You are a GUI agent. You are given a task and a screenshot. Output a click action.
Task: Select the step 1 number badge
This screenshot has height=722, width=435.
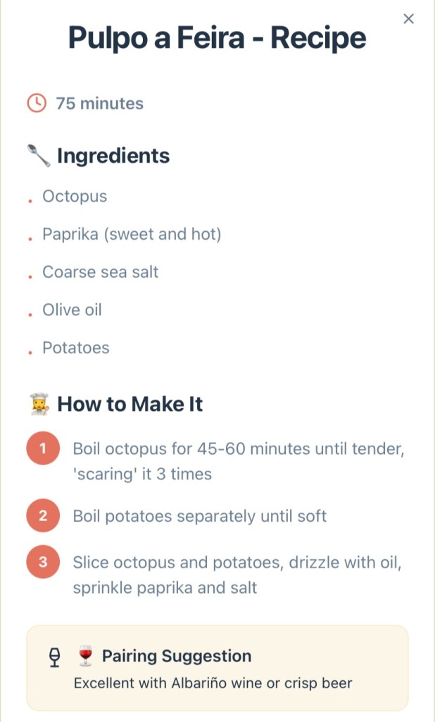click(x=43, y=449)
